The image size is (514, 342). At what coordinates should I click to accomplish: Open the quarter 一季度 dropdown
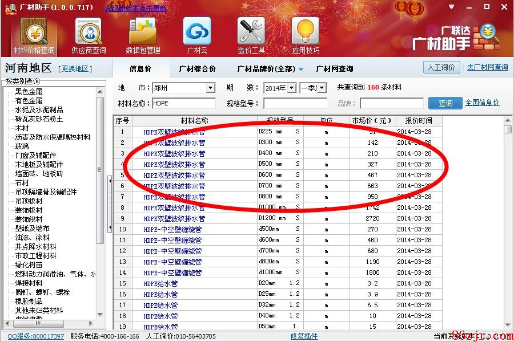tap(322, 88)
